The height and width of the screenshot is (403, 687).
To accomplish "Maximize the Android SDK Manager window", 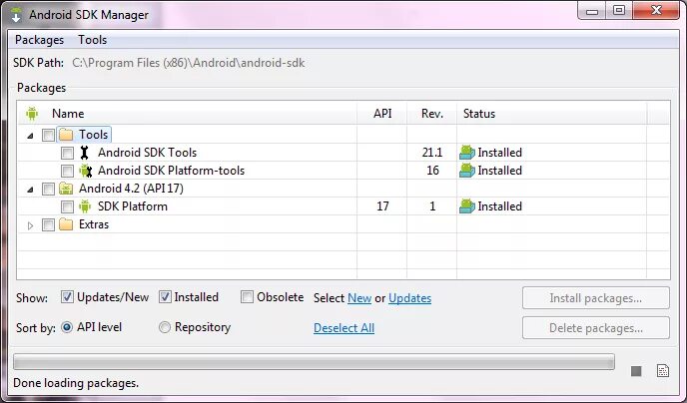I will (619, 11).
